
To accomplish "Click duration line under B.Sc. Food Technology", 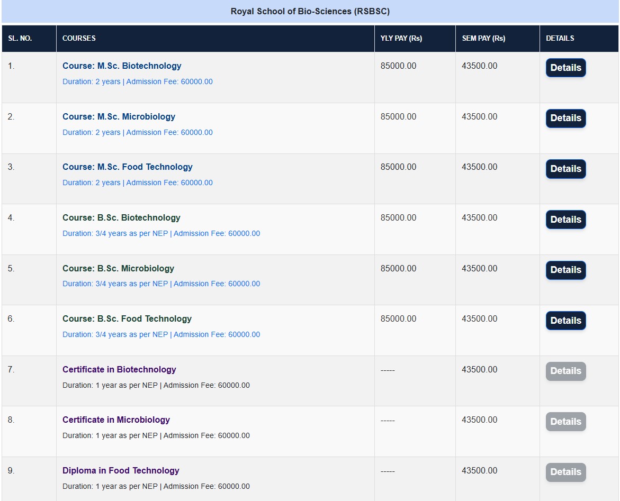I will (x=161, y=335).
